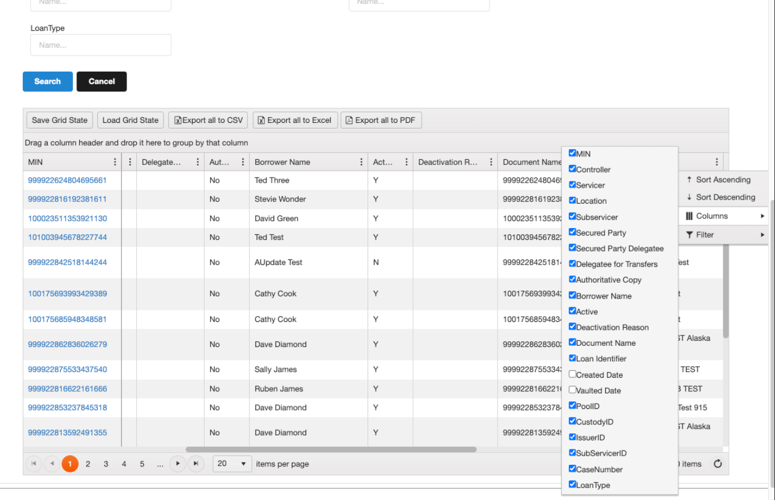Refresh the grid with the reload icon
Image resolution: width=775 pixels, height=500 pixels.
pos(717,464)
